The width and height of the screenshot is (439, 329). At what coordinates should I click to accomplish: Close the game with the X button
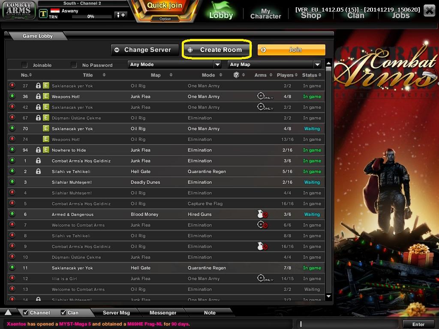[429, 11]
